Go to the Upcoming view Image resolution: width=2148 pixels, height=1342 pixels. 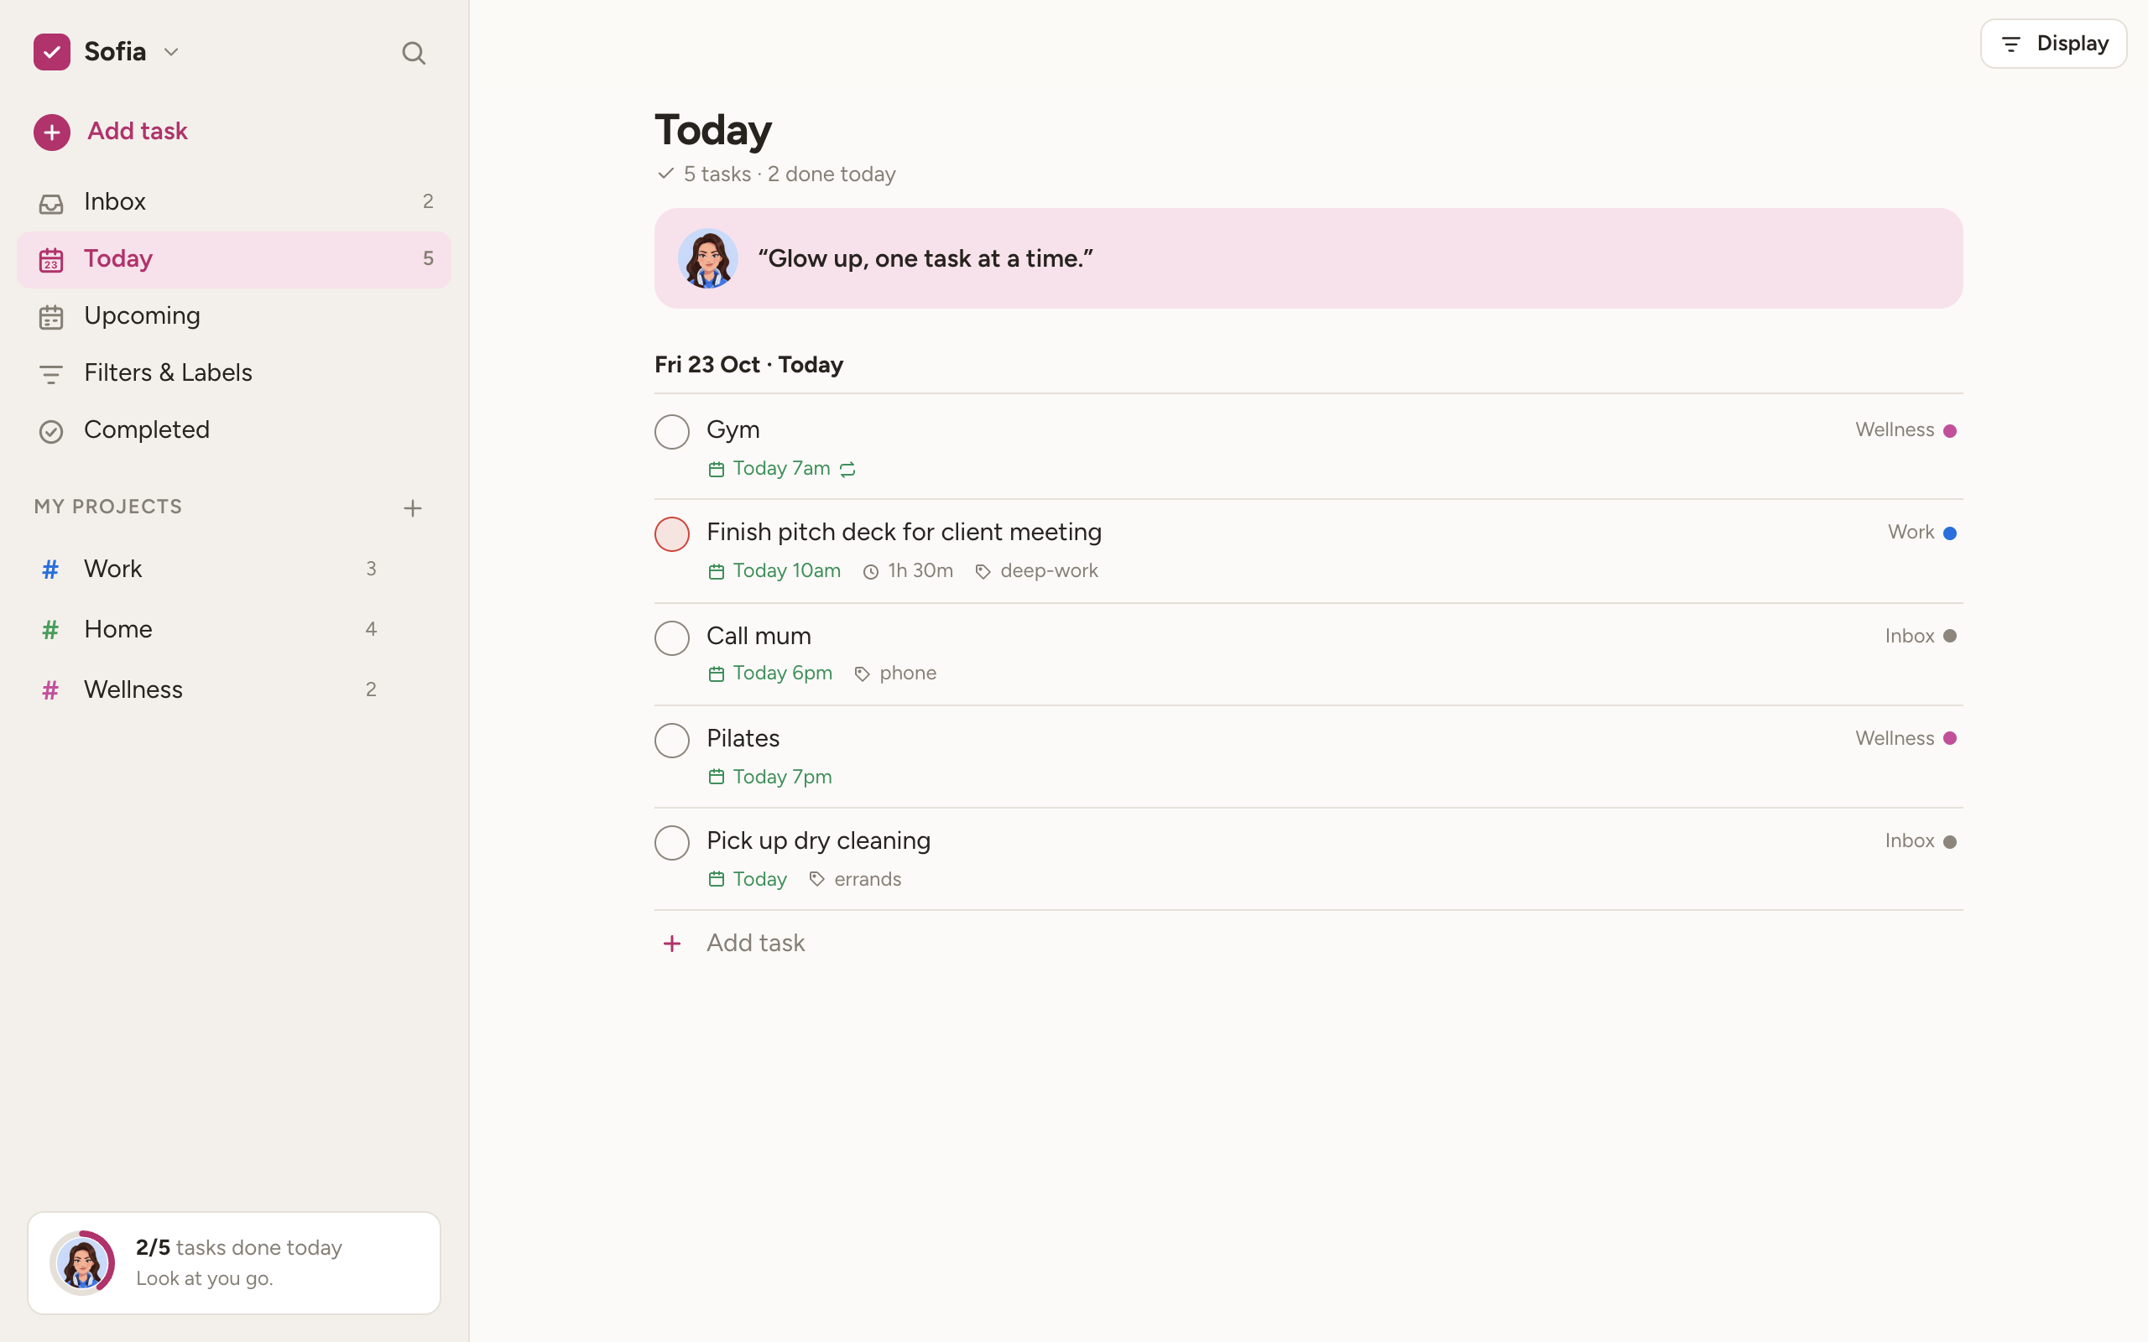click(x=234, y=316)
